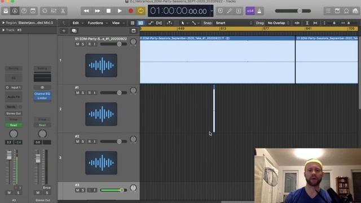The image size is (361, 203).
Task: Open the Media Browser icon
Action: 355,11
